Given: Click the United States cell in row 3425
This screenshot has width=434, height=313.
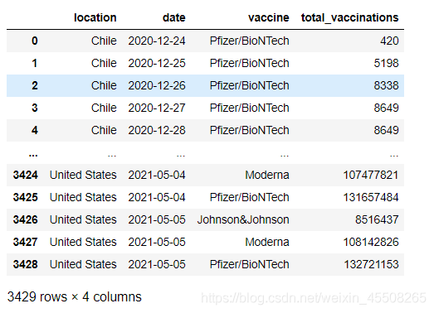Looking at the screenshot, I should 83,198.
